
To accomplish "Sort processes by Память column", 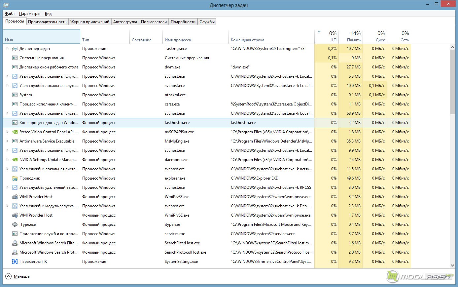I will (x=351, y=37).
